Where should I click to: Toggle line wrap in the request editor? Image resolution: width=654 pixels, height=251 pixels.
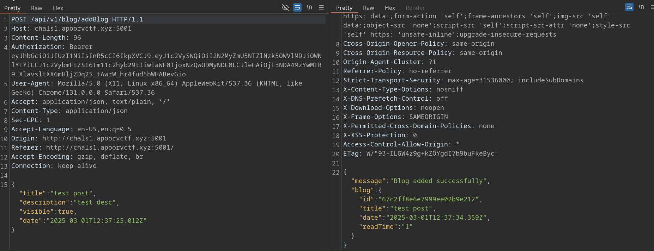pyautogui.click(x=297, y=7)
